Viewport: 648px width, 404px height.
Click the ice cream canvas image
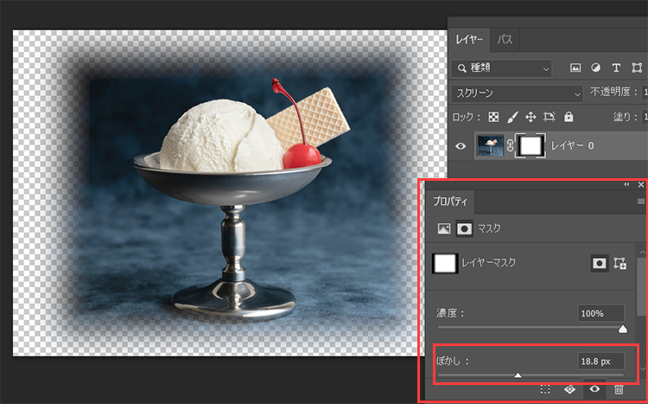[x=230, y=192]
